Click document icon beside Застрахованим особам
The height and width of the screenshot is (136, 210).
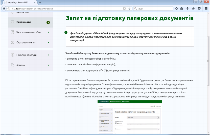tap(12, 32)
